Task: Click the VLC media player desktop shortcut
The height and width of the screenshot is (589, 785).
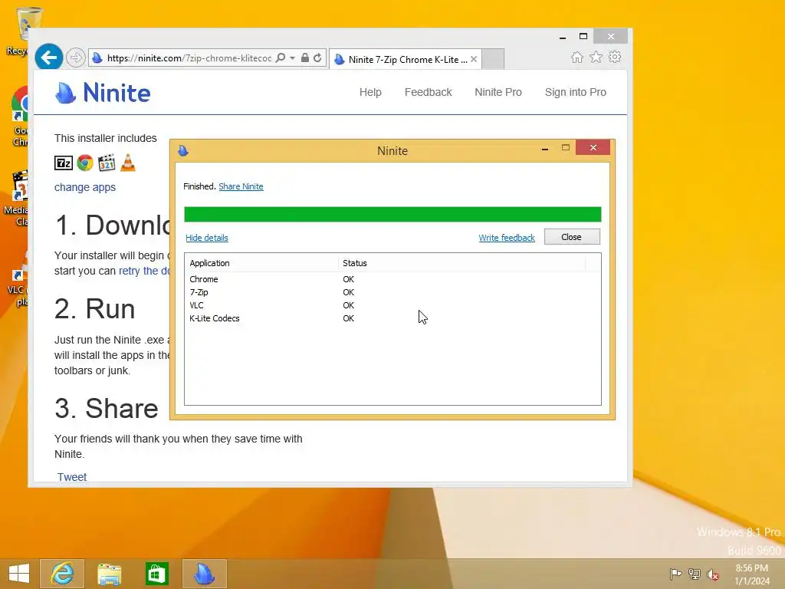Action: coord(18,278)
